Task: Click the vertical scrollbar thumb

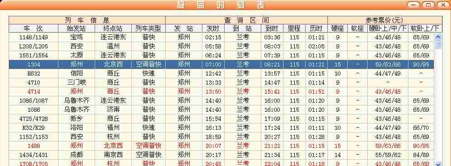Action: coord(438,44)
